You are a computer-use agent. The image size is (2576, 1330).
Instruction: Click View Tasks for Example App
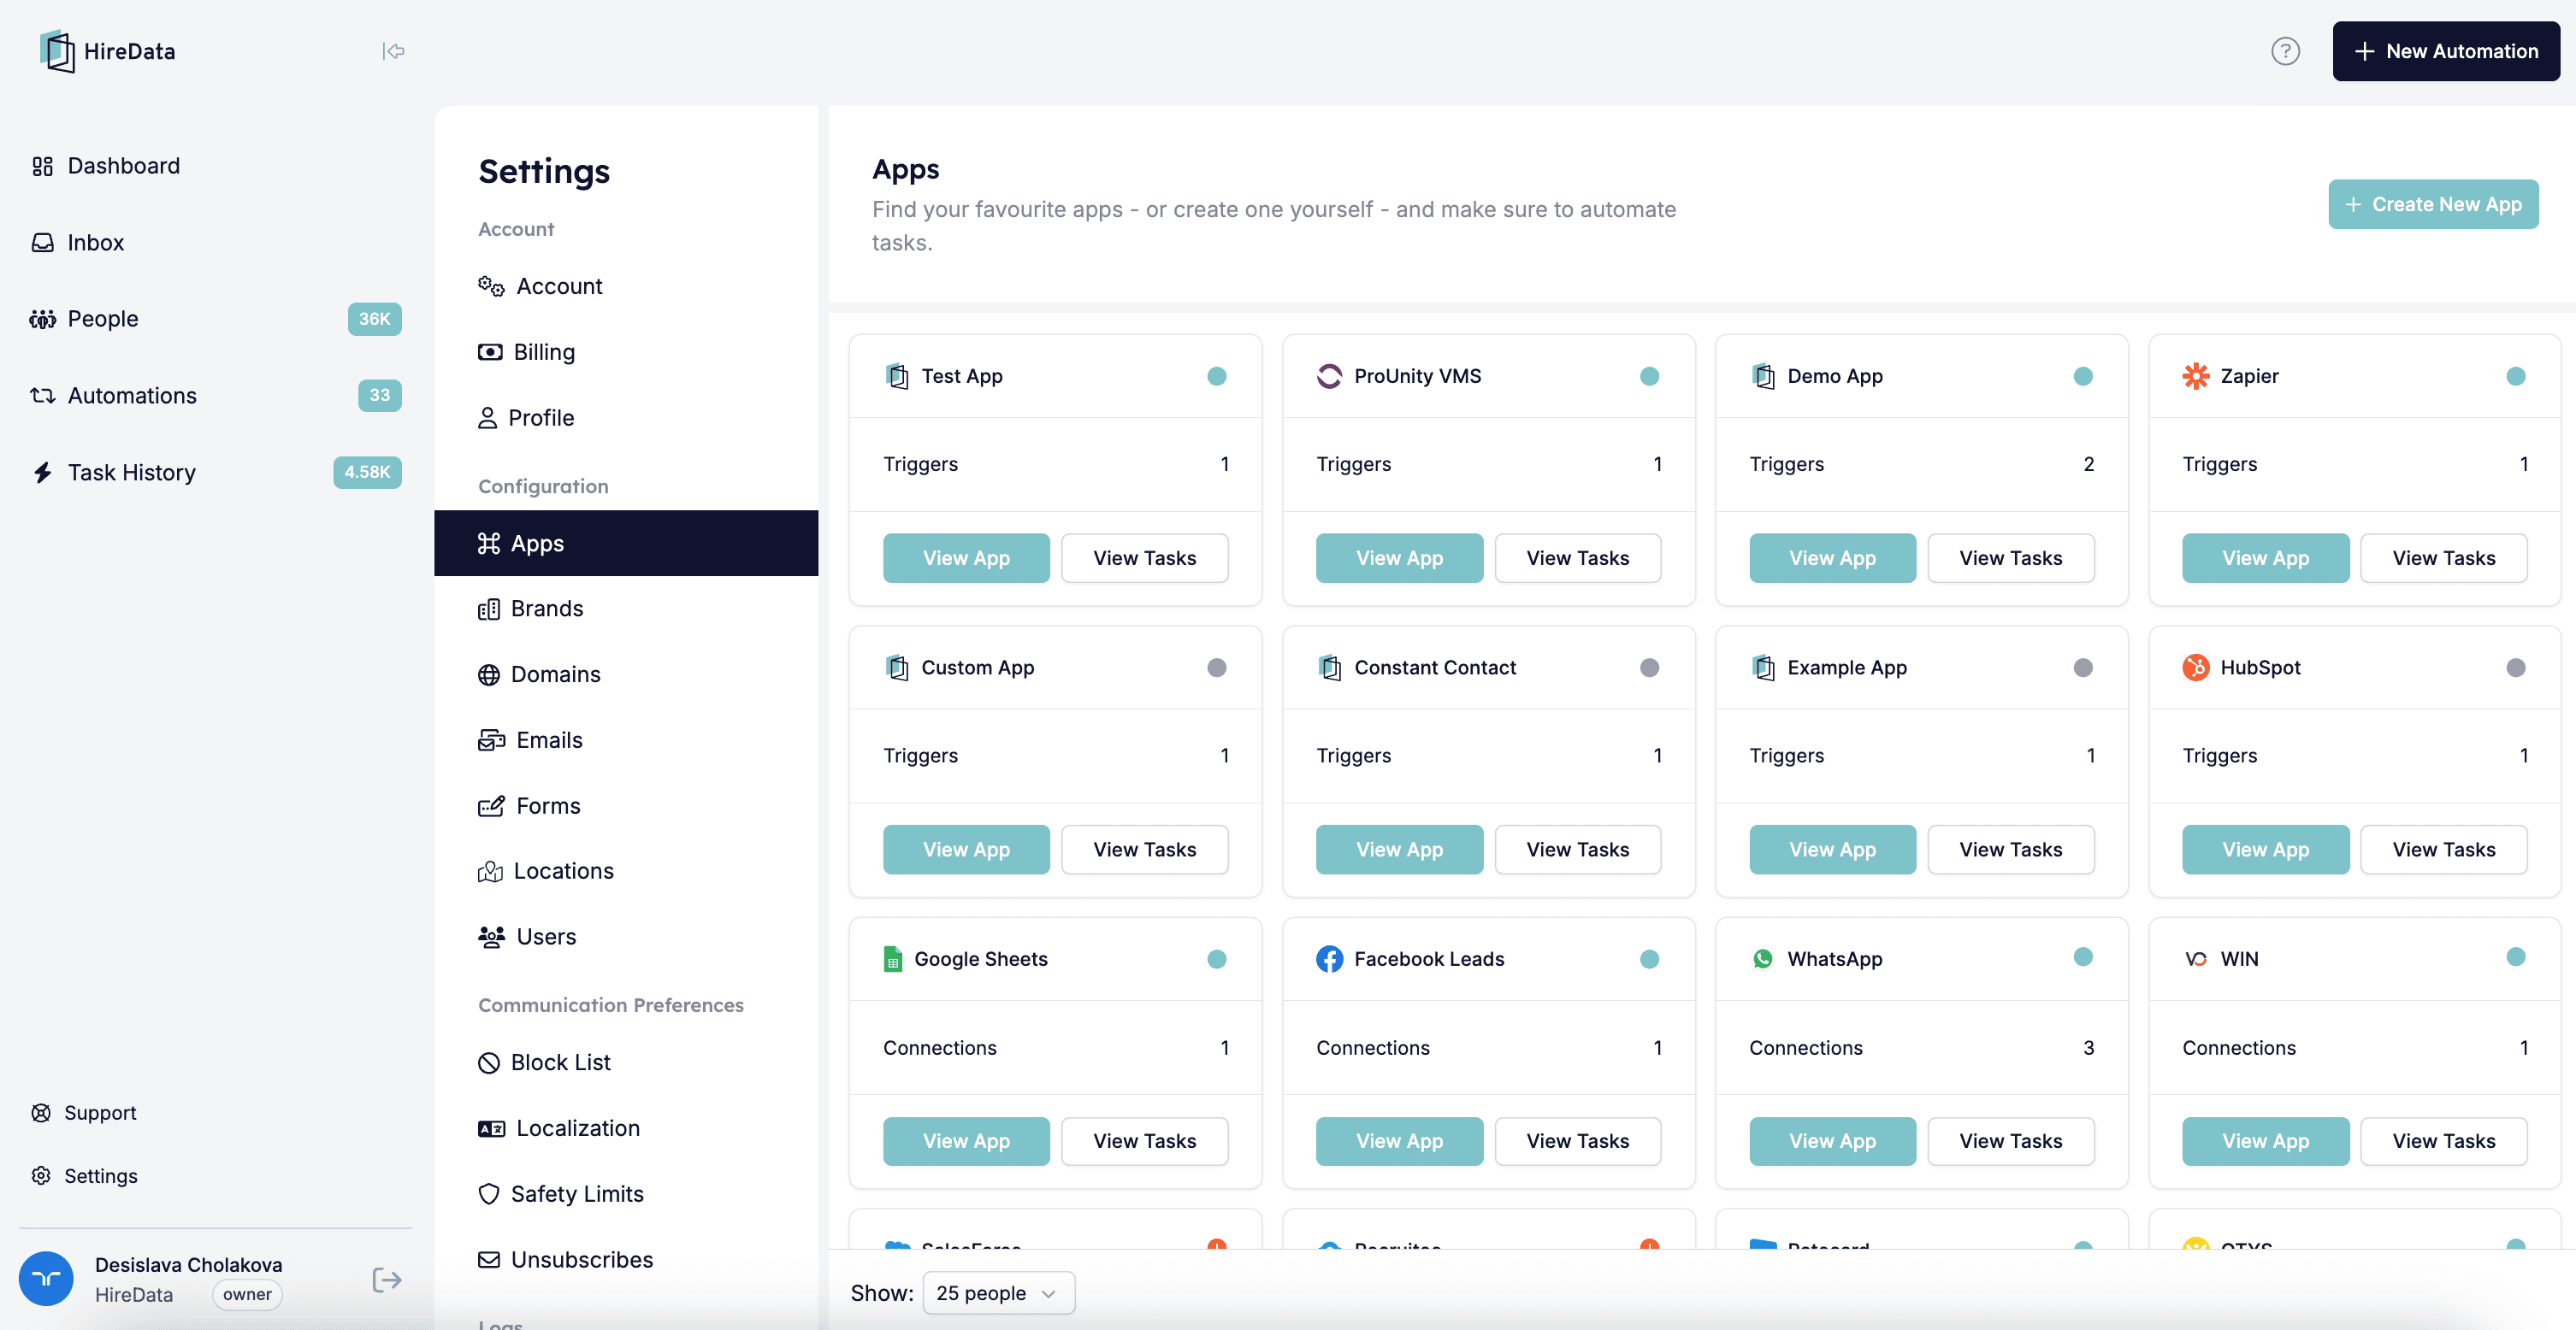(2010, 850)
